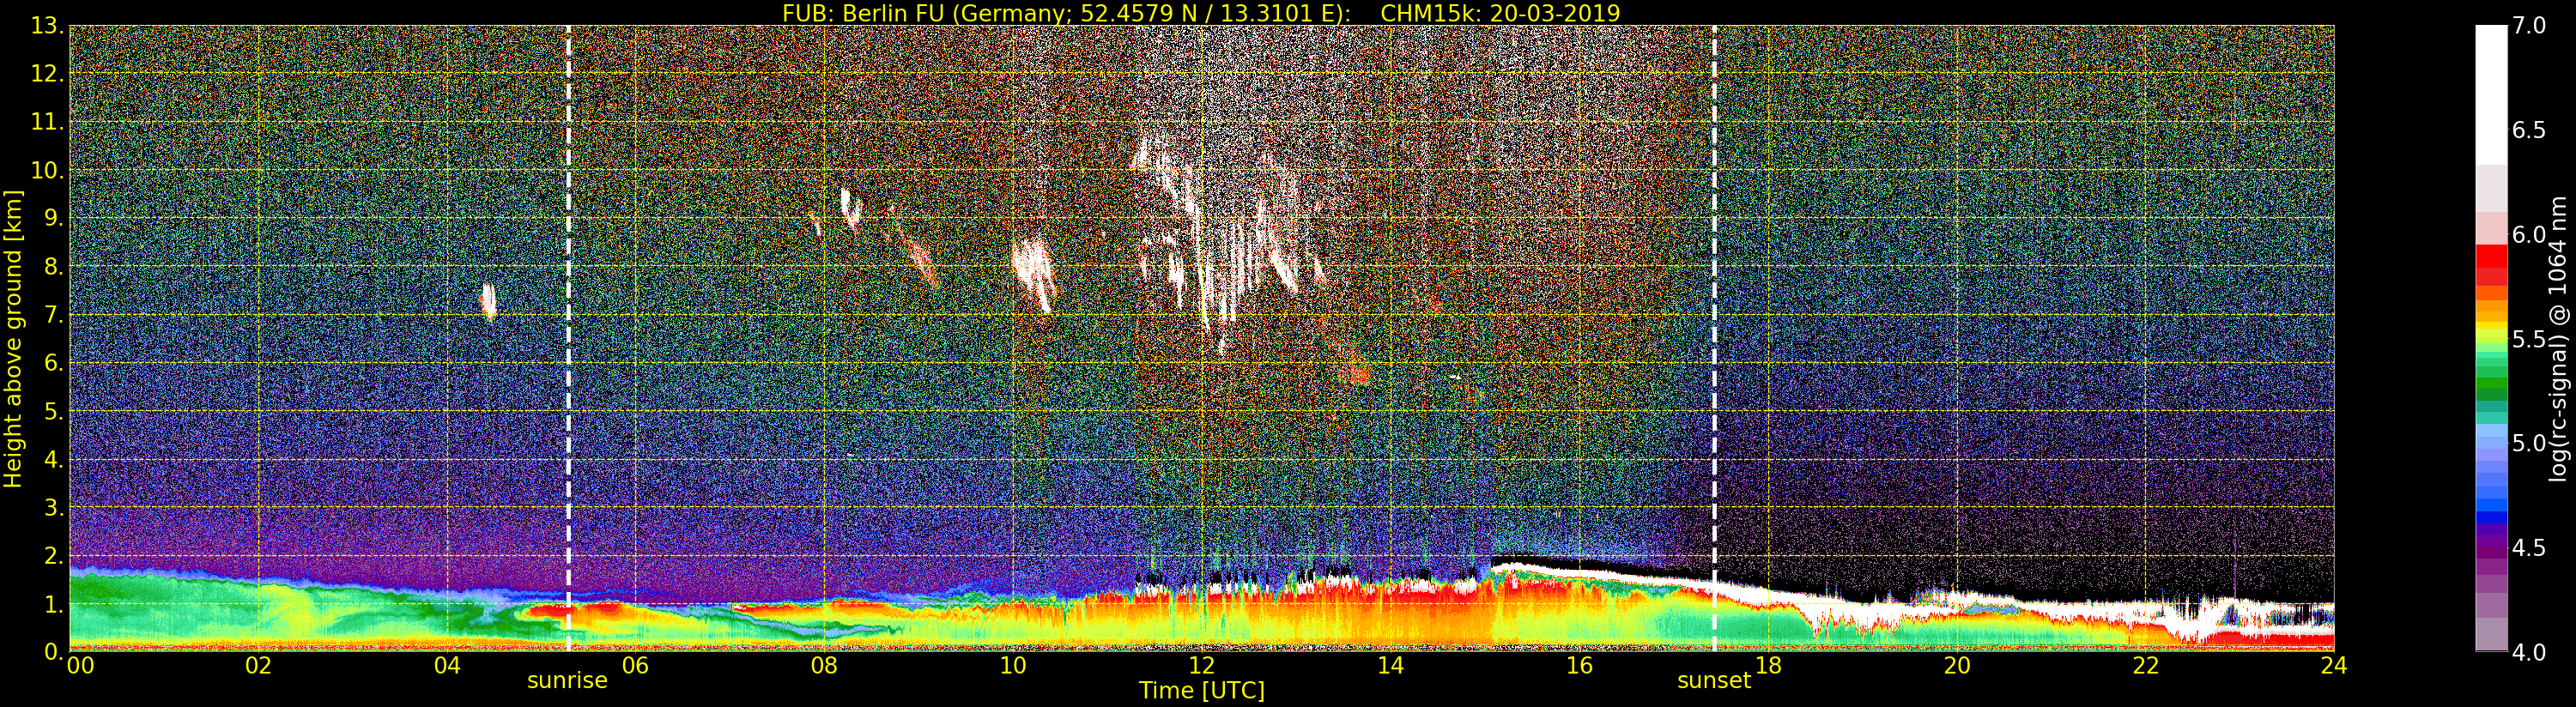Click the plot title "FUB: Berlin FU (Germany...)"

click(x=1201, y=13)
